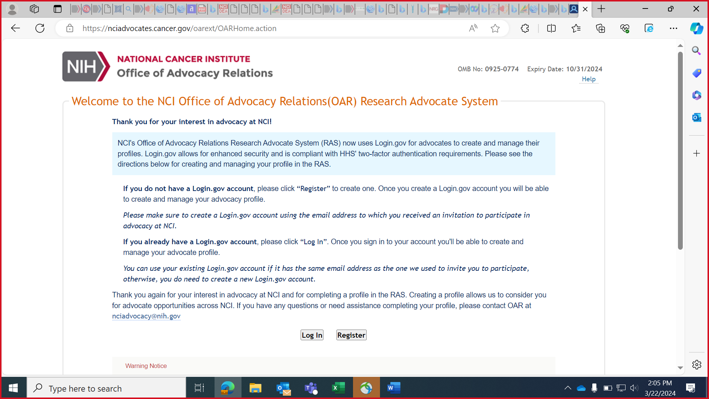
Task: Open the Help link
Action: 589,79
